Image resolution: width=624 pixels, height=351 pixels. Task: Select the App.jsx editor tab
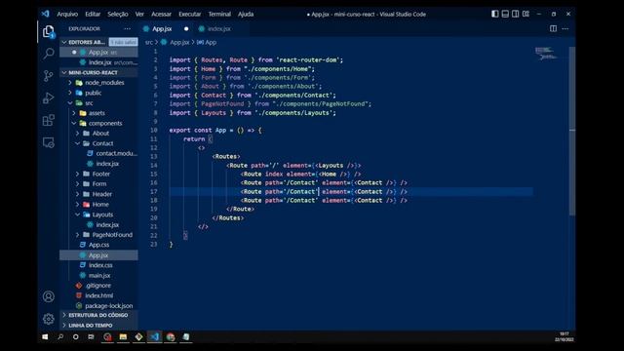(x=162, y=28)
